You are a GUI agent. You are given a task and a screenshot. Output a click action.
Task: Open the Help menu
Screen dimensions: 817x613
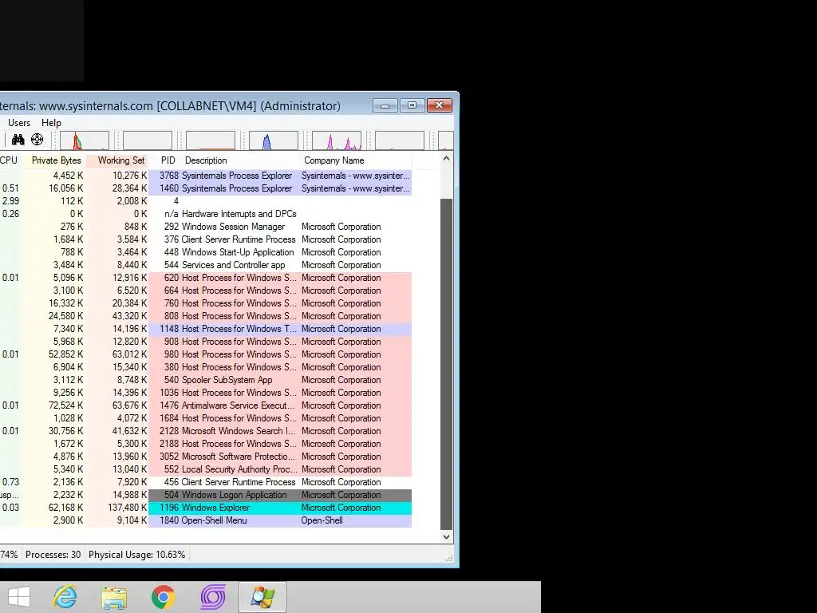point(51,123)
